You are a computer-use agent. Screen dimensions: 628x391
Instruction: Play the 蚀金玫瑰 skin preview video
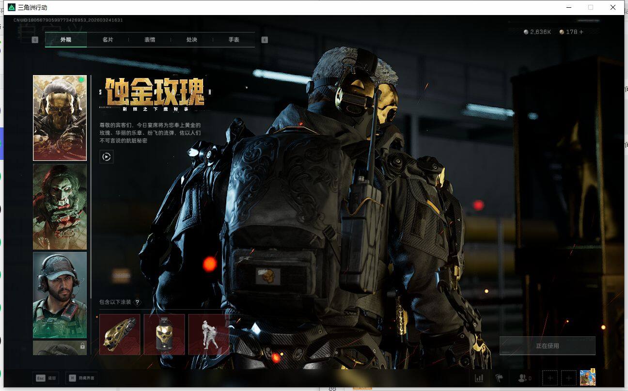[107, 156]
